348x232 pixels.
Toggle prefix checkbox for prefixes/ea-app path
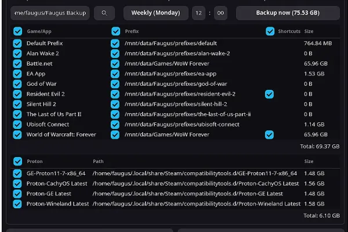pos(115,74)
